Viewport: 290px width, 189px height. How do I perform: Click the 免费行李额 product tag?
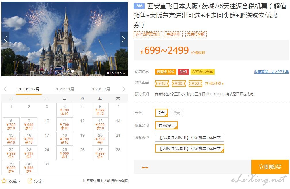tap(196, 34)
